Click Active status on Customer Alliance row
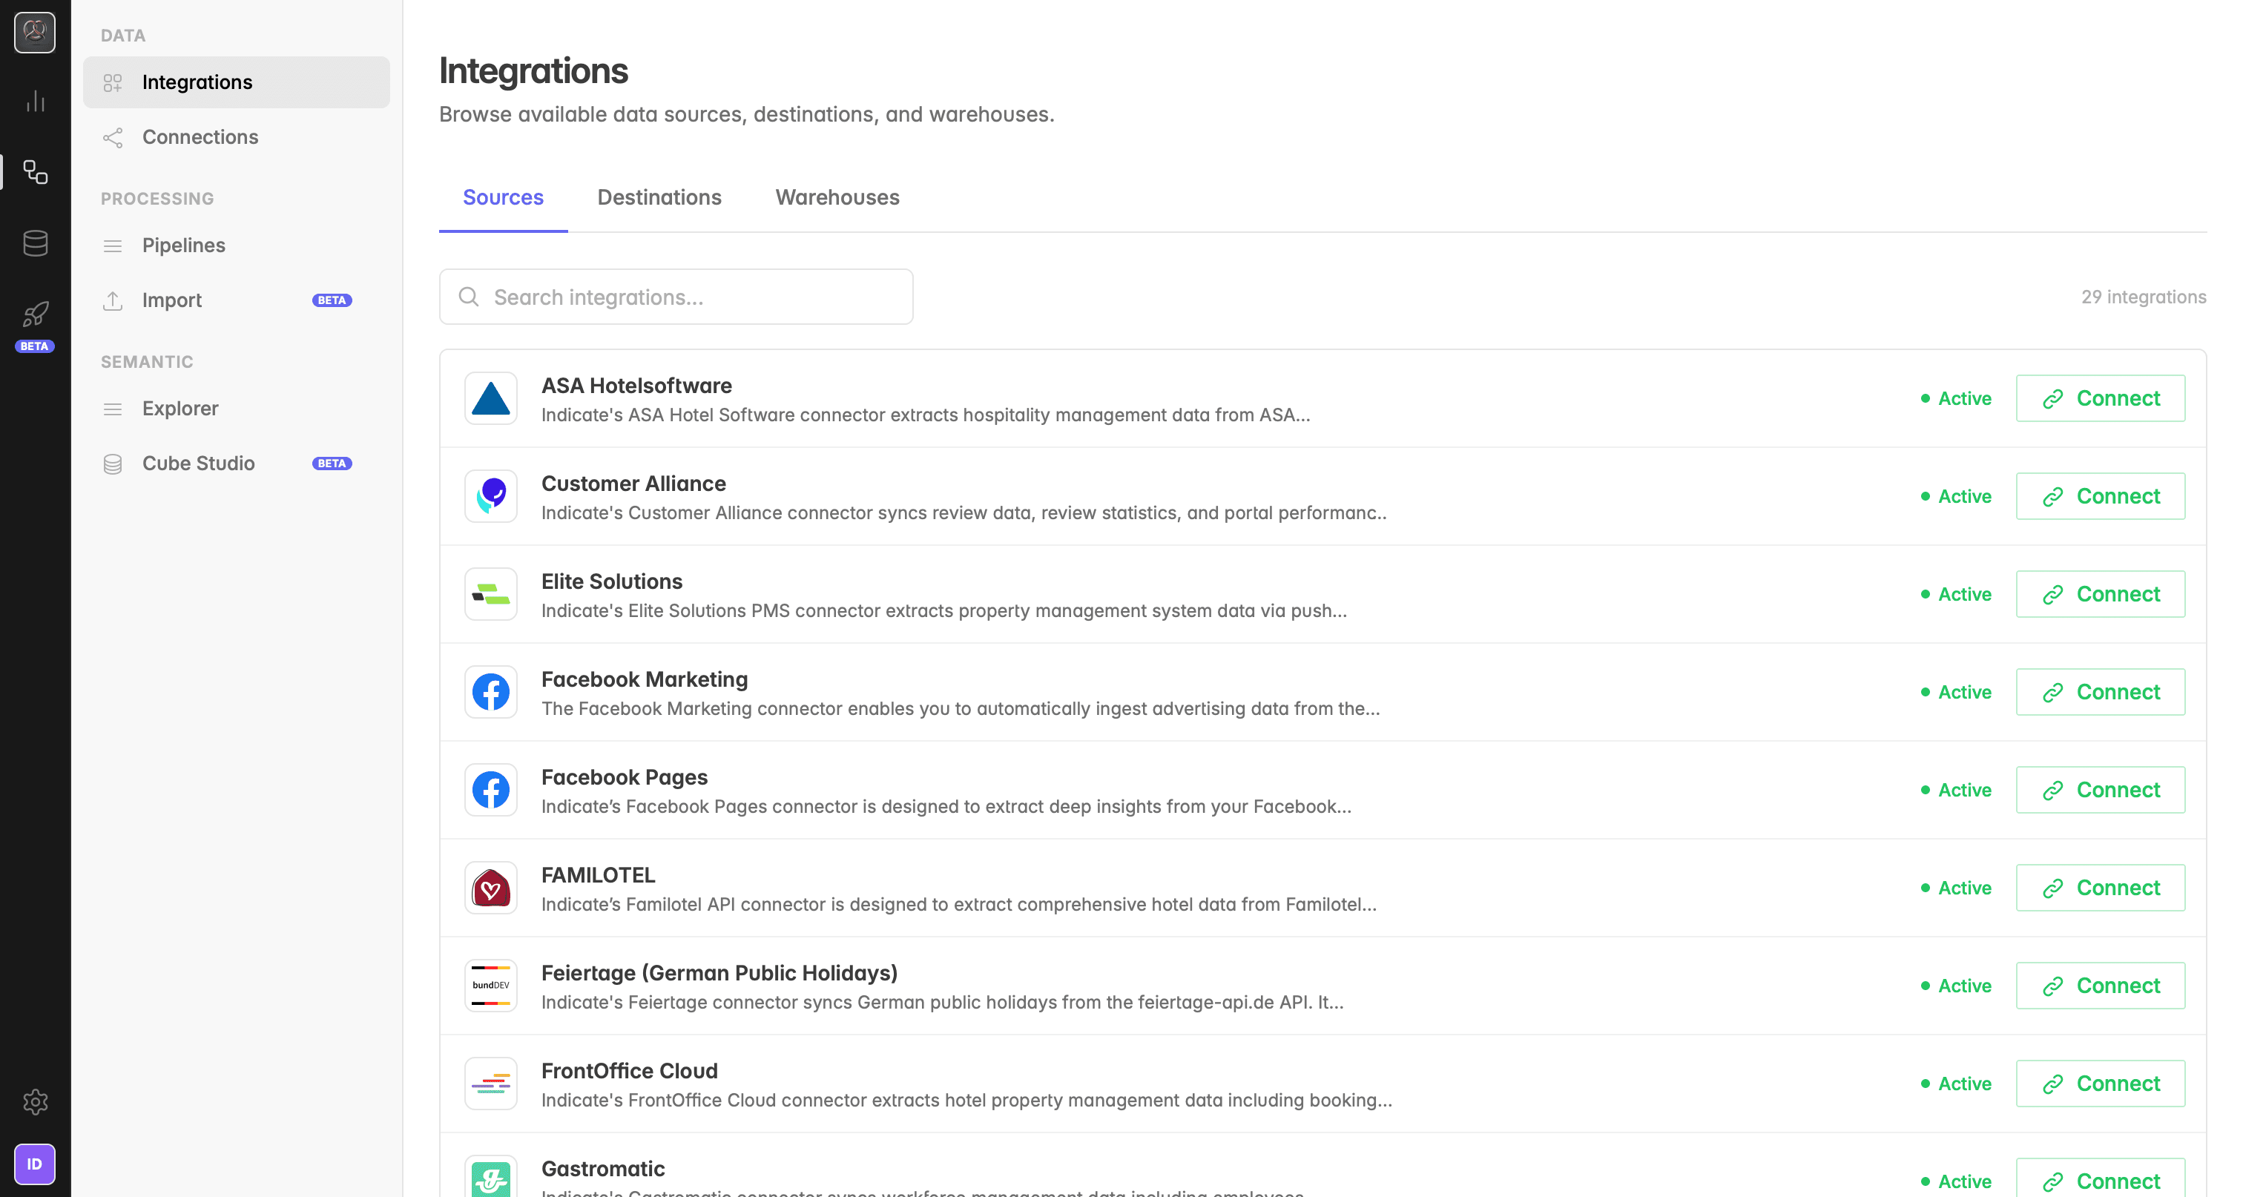Image resolution: width=2243 pixels, height=1197 pixels. (1957, 496)
